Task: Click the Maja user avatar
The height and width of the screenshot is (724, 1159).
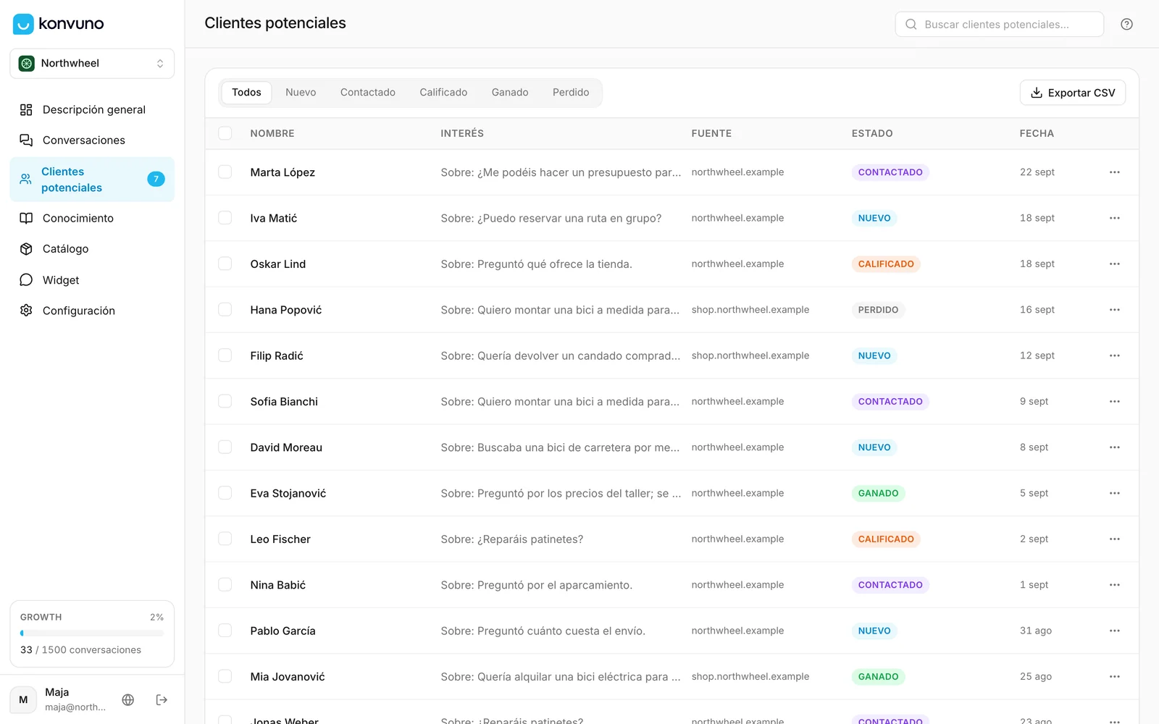Action: 23,699
